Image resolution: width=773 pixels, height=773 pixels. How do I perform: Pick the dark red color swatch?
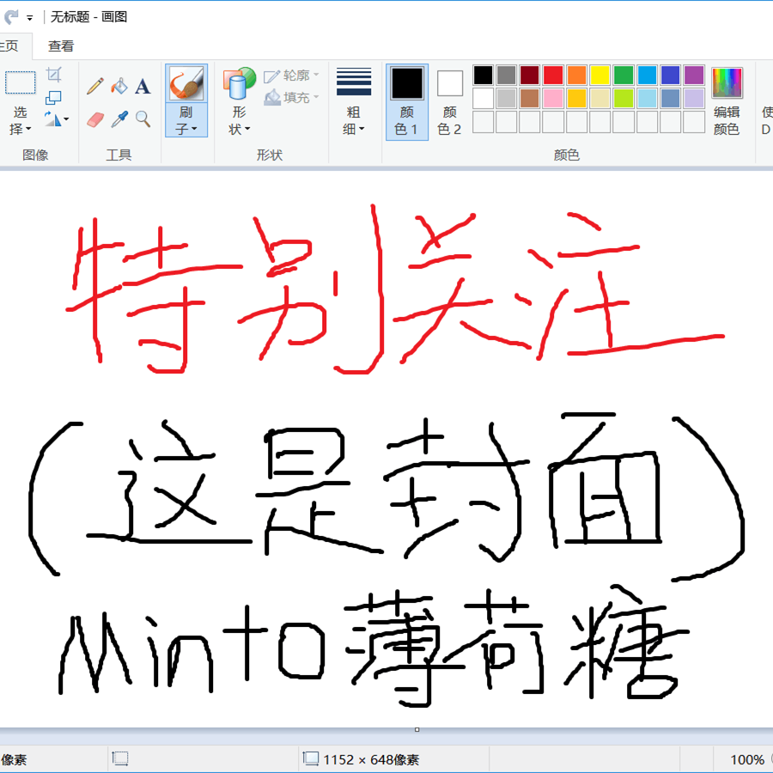[529, 76]
